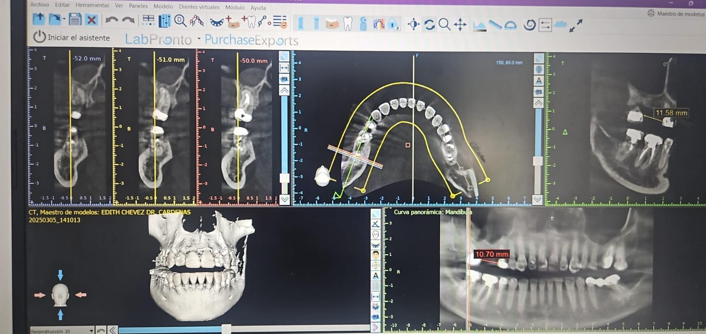Screen dimensions: 706x334
Task: Click the import folder icon with arrow
Action: 55,19
